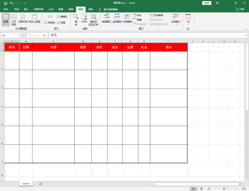Click the Undo arrow icon

pos(11,3)
